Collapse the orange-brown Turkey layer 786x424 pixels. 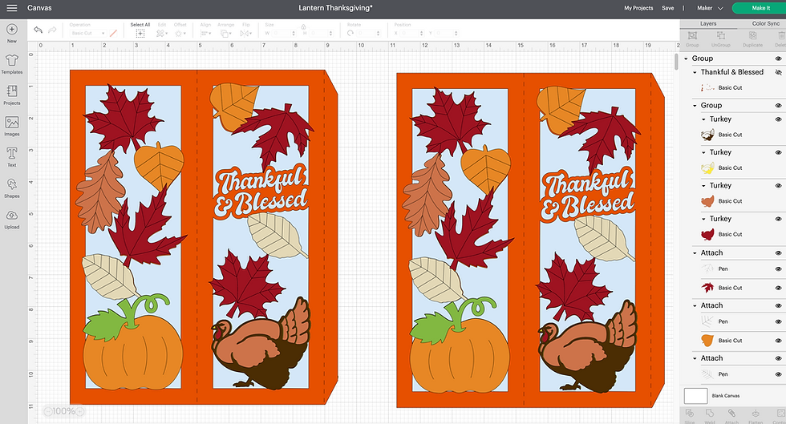pos(703,185)
